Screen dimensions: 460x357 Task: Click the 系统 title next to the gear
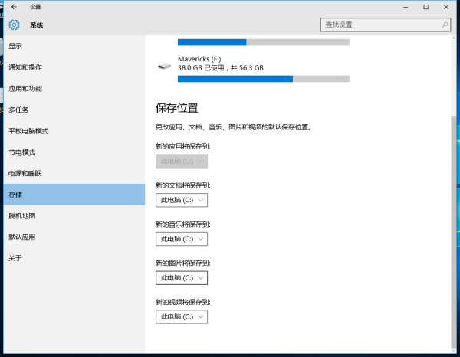[36, 25]
